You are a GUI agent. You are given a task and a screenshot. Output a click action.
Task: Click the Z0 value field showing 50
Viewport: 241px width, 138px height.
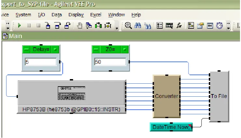pos(110,62)
